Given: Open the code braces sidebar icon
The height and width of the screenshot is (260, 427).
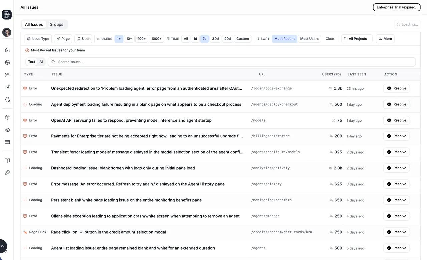Looking at the screenshot, I should tap(7, 99).
